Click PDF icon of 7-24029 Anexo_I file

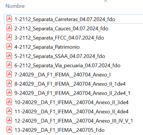9,74
